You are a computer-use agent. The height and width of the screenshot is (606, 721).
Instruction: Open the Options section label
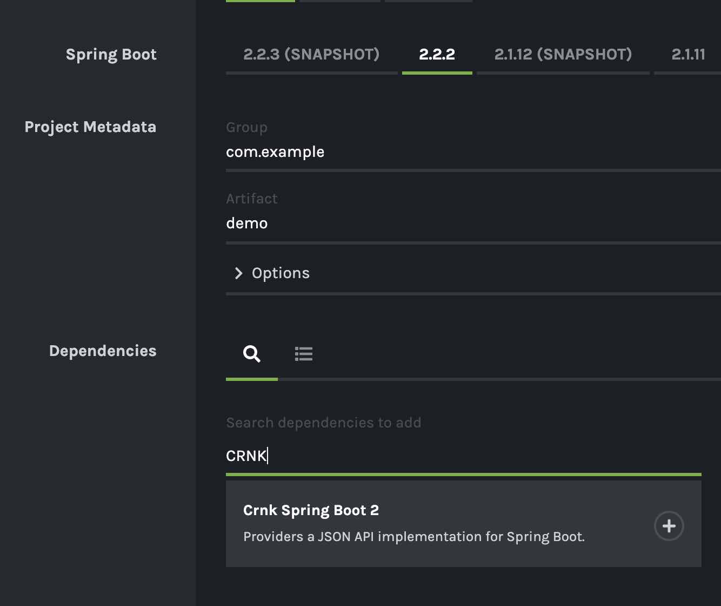point(281,273)
